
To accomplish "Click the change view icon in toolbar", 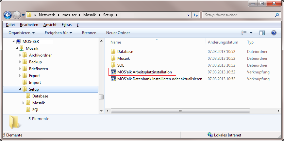I will point(244,33).
